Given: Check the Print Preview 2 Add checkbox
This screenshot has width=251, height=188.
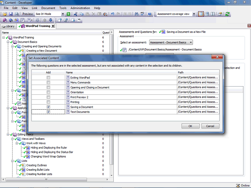Looking at the screenshot, I should click(x=48, y=97).
